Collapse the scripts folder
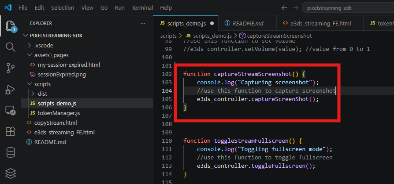This screenshot has width=394, height=184. click(x=87, y=84)
